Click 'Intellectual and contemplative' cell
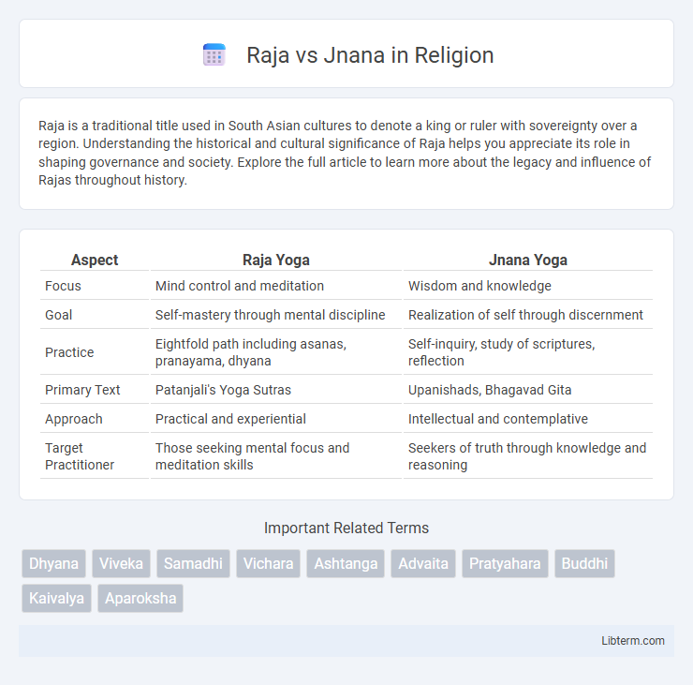This screenshot has height=685, width=693. (x=528, y=418)
